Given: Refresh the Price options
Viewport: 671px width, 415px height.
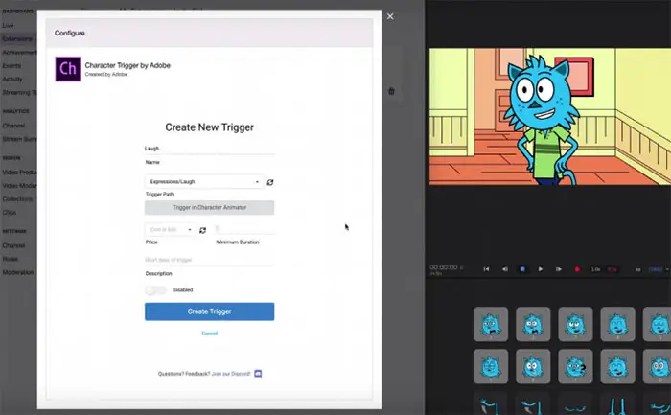Looking at the screenshot, I should (202, 230).
